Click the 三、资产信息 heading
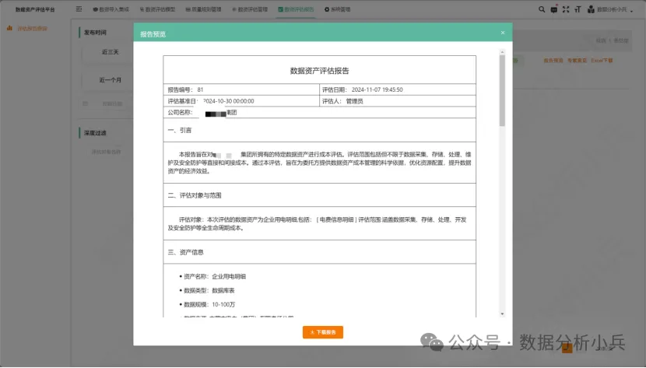This screenshot has height=368, width=646. click(x=185, y=252)
